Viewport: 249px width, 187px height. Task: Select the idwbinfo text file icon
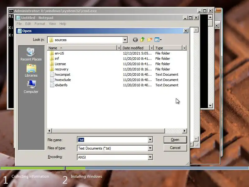click(x=52, y=85)
